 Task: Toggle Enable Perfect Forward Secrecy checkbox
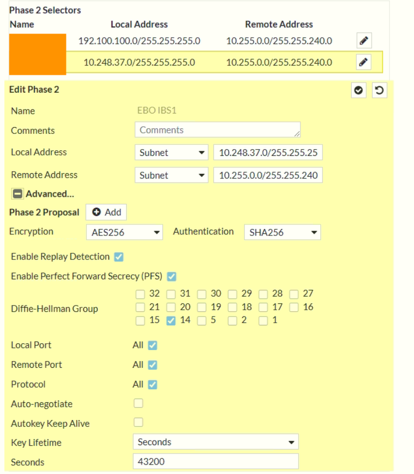172,276
